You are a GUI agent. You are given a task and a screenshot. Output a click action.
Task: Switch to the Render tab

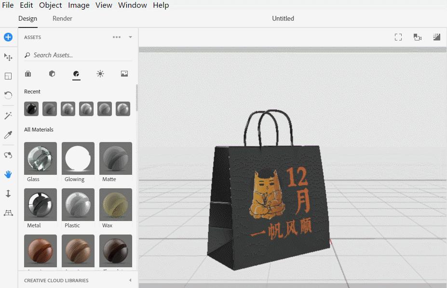[x=62, y=18]
